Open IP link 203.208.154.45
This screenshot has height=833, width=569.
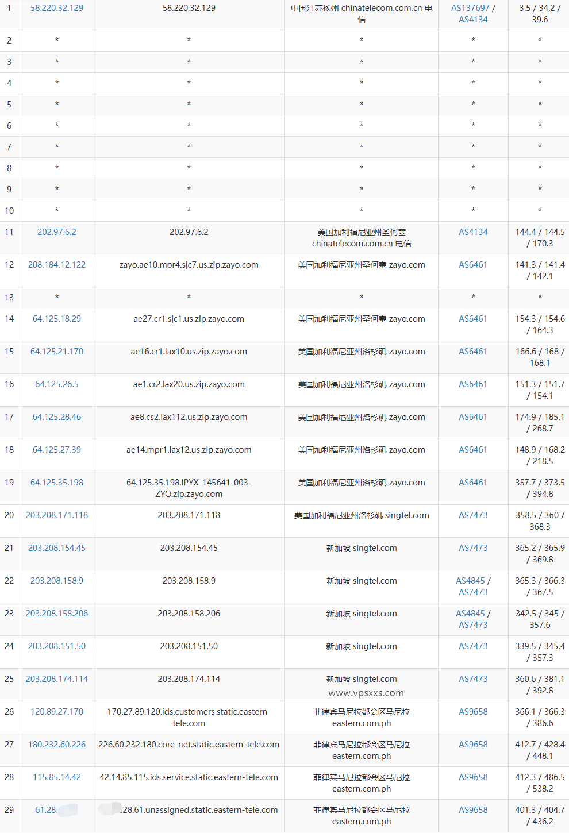[57, 548]
